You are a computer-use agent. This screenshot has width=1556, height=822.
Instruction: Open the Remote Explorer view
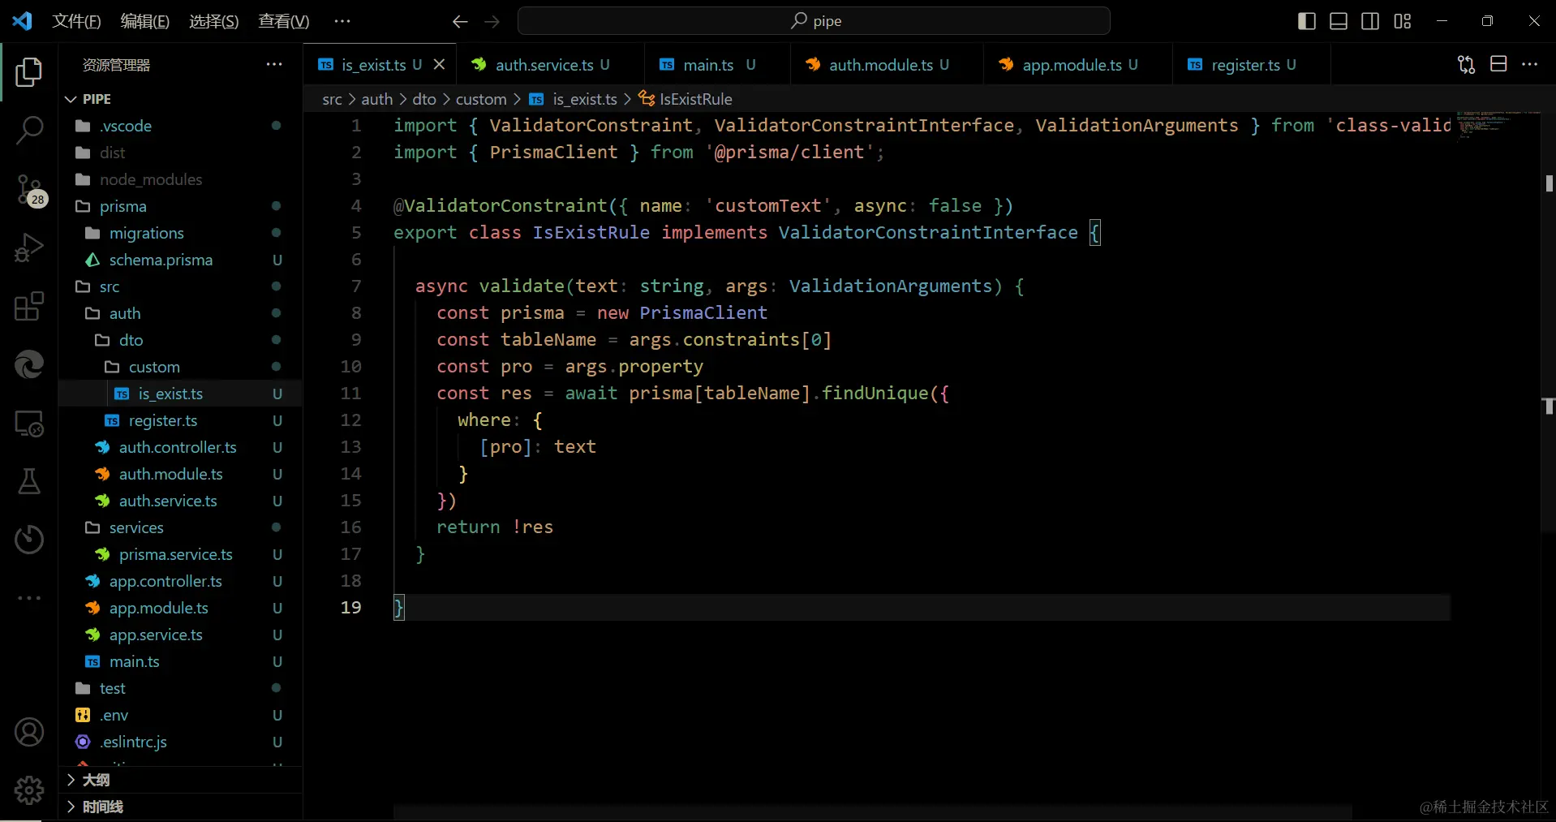[x=29, y=423]
